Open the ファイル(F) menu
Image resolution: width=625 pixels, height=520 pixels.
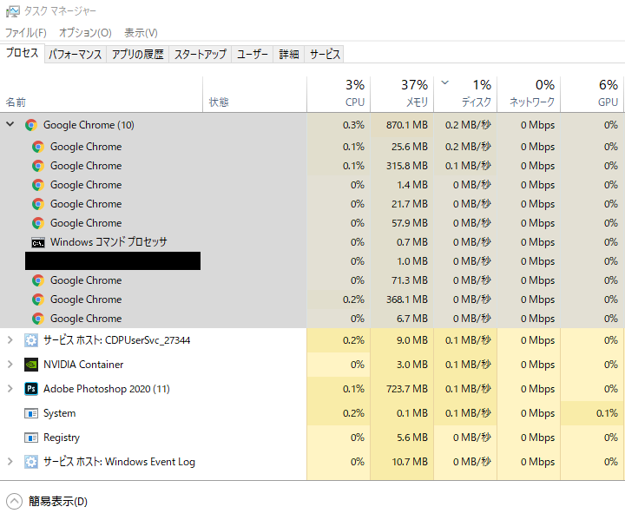pos(26,33)
